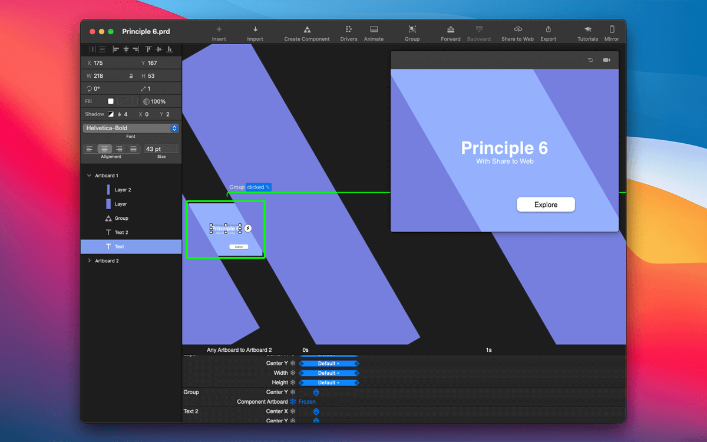Viewport: 707px width, 442px height.
Task: Click the Share to Web icon
Action: coord(518,29)
